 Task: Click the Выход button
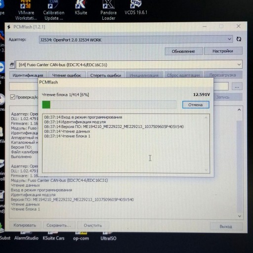226,226
